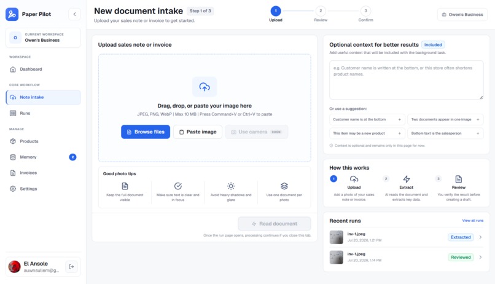The height and width of the screenshot is (284, 495).
Task: Collapse the sidebar with the chevron button
Action: pos(74,14)
